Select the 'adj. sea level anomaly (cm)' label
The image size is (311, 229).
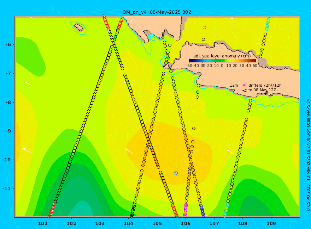point(222,56)
